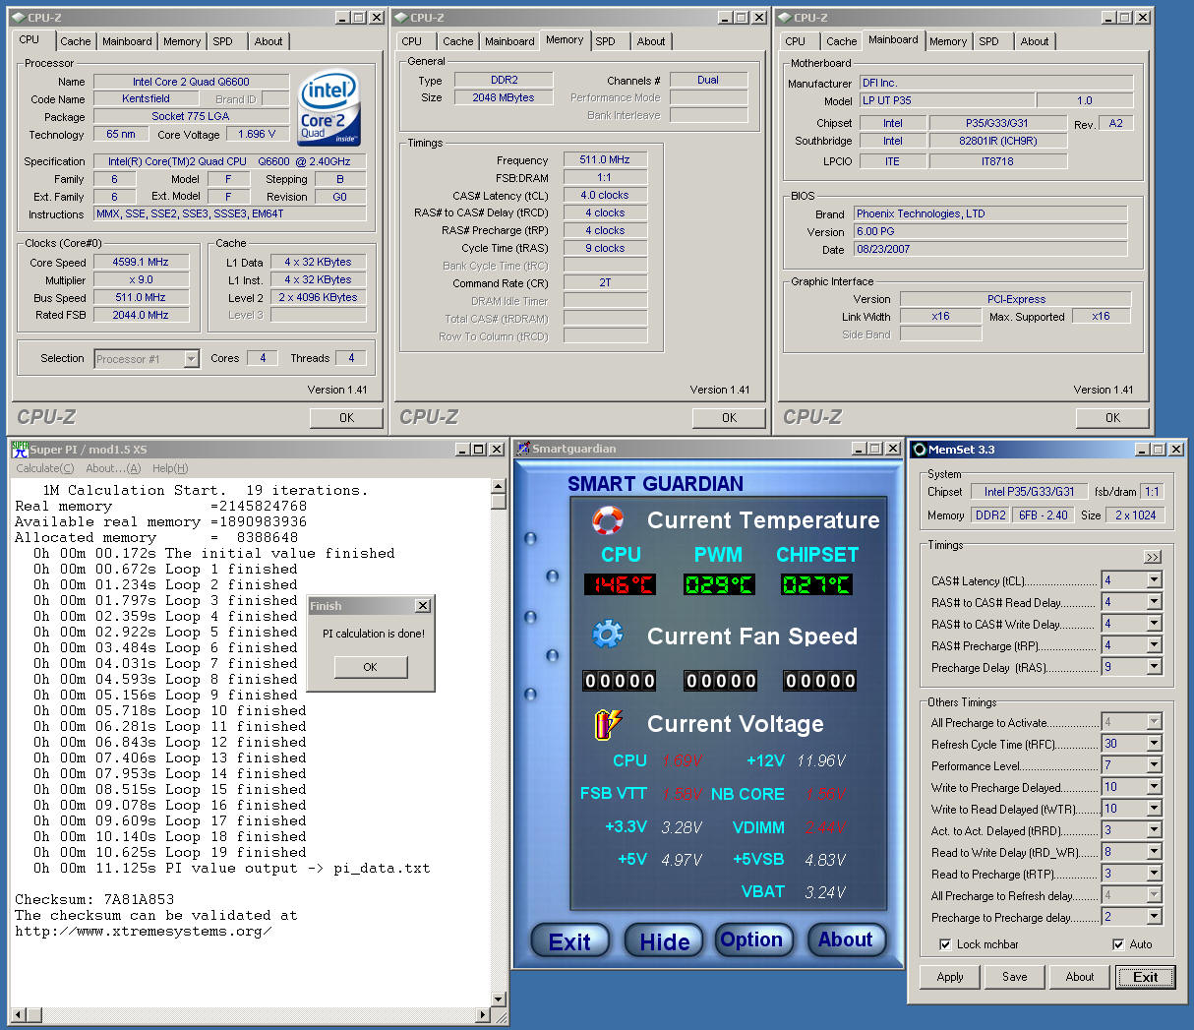Click the Apply button in MemSet

pos(950,977)
